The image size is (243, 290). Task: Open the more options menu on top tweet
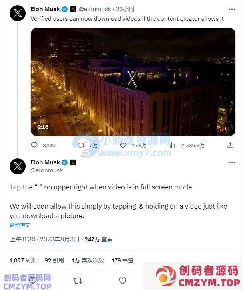click(x=232, y=9)
